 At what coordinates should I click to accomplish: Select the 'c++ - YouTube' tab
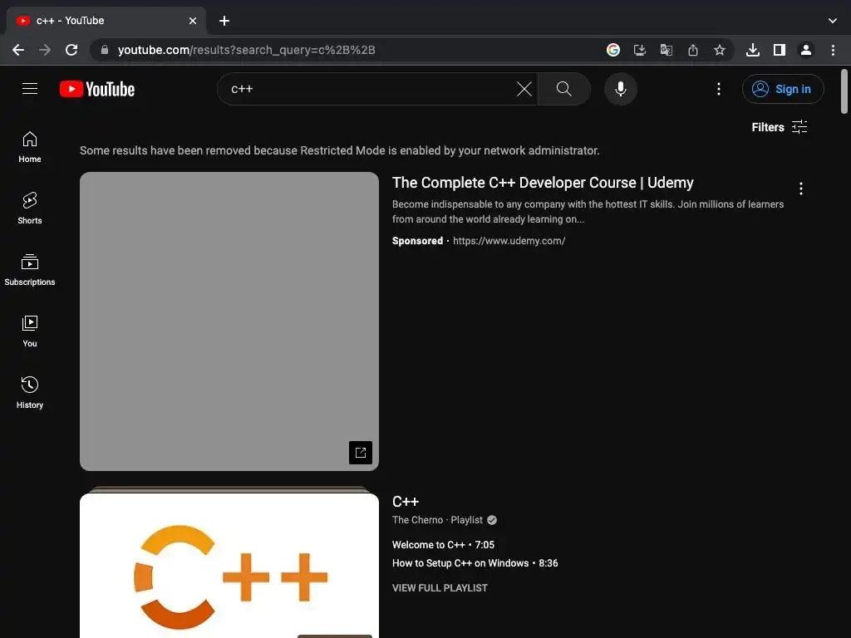[x=106, y=21]
